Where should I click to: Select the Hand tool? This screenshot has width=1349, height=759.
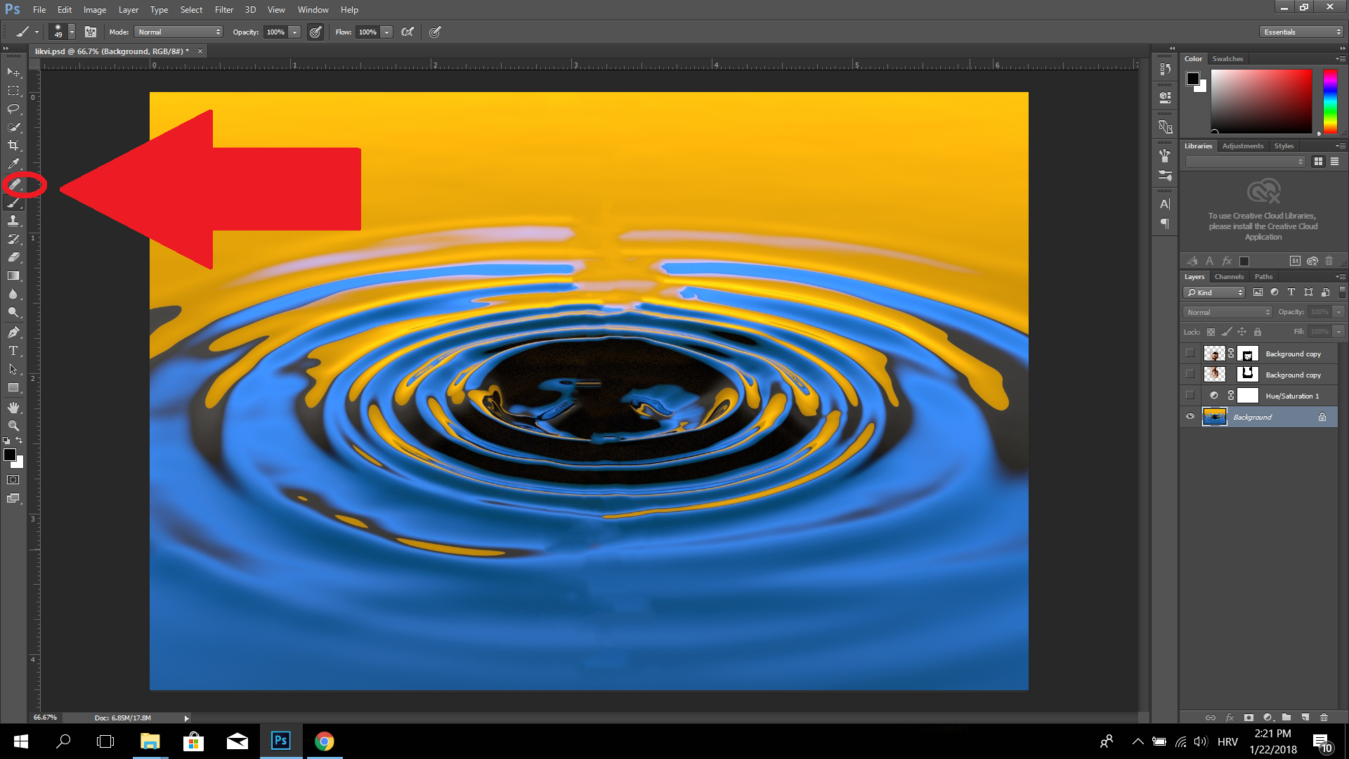[13, 408]
